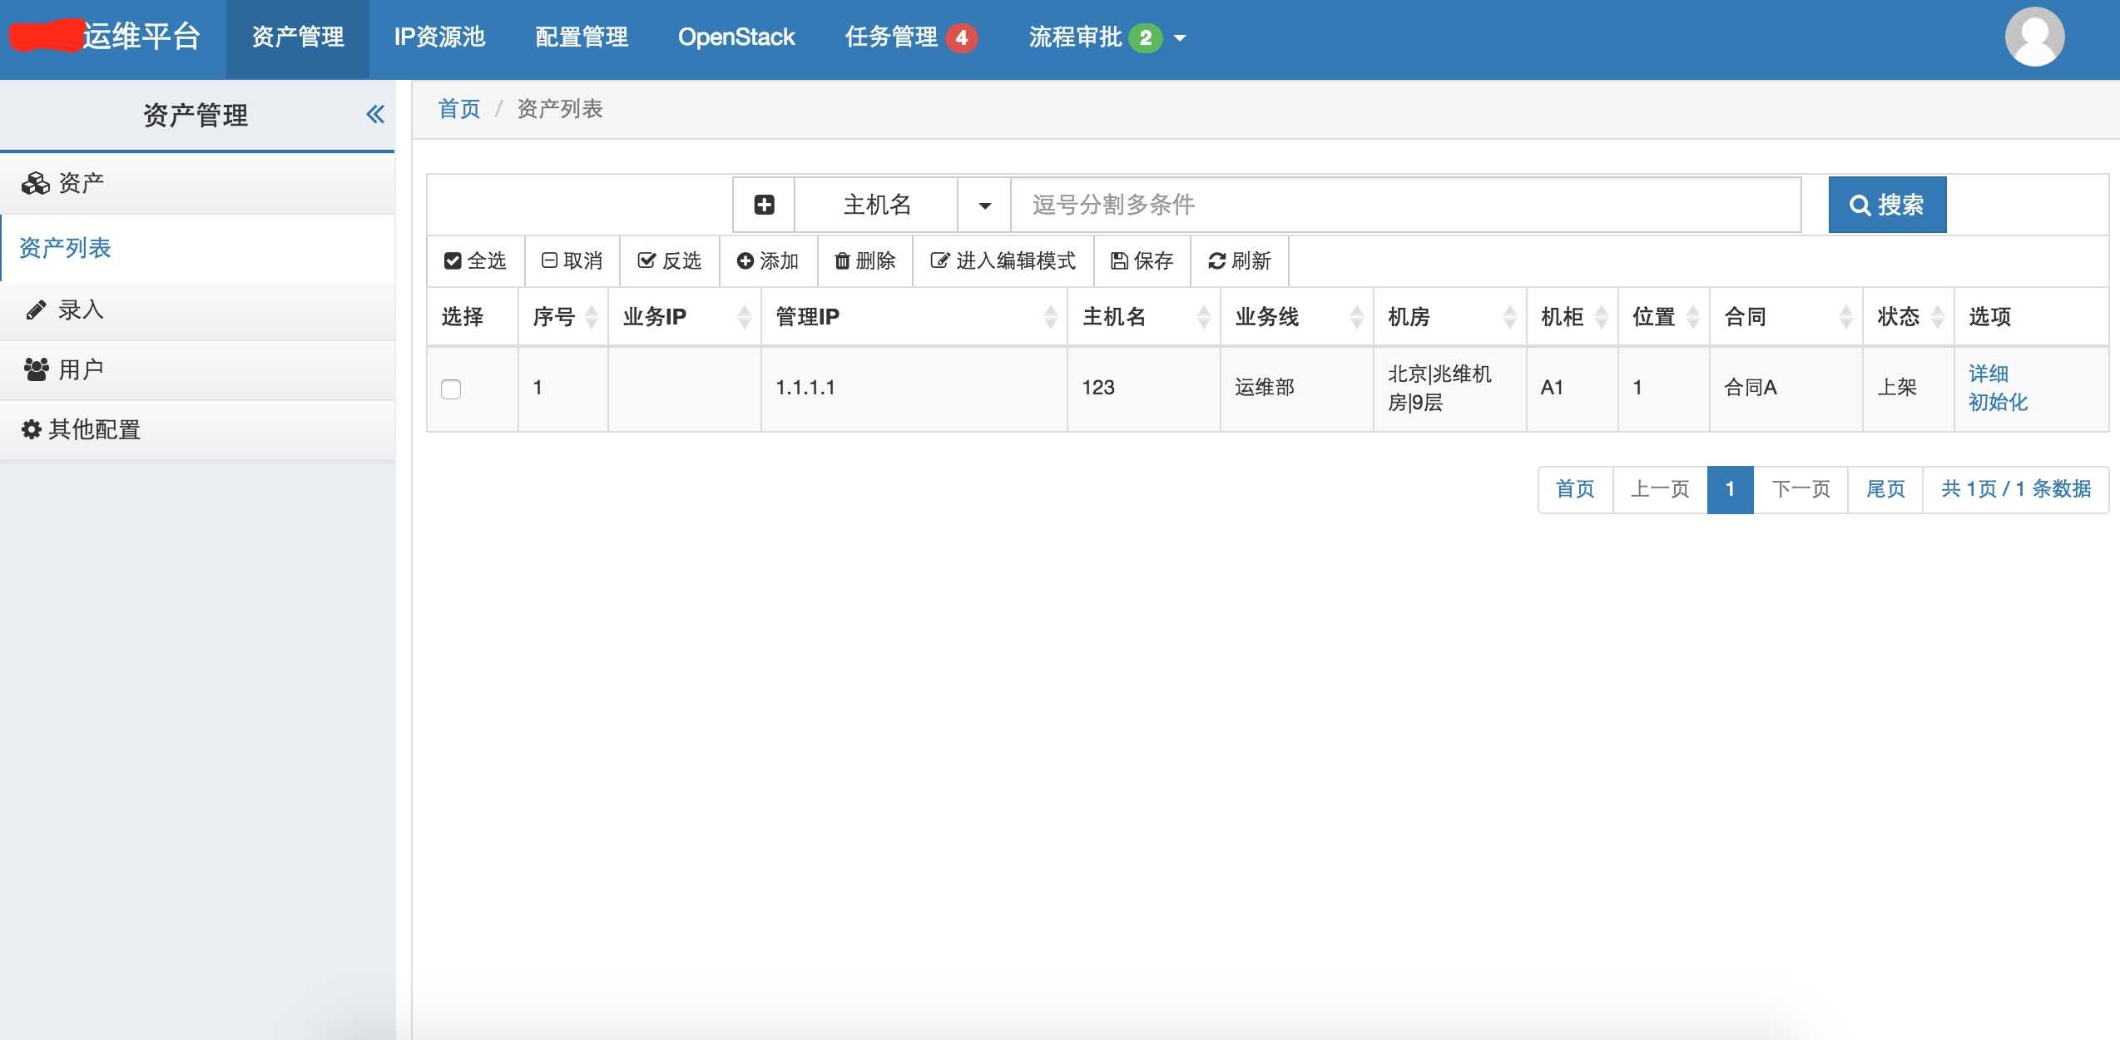This screenshot has width=2120, height=1040.
Task: Click the 选择 column header
Action: pos(472,316)
